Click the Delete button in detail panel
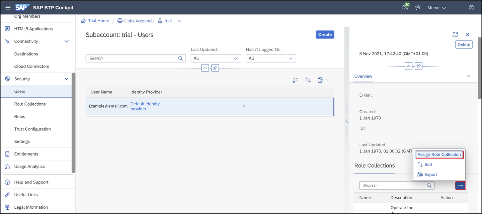Image resolution: width=482 pixels, height=214 pixels. [464, 44]
